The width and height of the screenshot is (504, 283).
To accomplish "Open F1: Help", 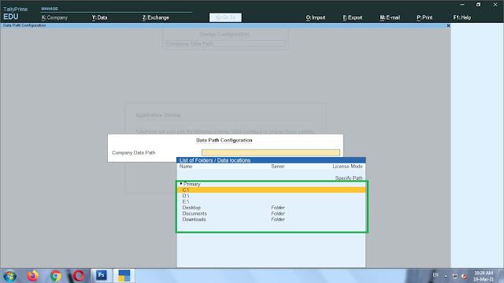I will click(462, 17).
